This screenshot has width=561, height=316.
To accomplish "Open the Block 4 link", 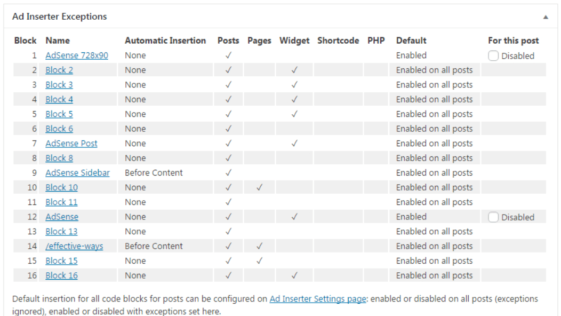I will (x=59, y=100).
